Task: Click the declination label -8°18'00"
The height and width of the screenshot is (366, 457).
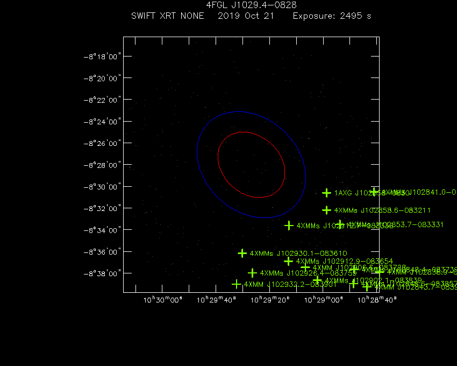Action: pos(102,57)
